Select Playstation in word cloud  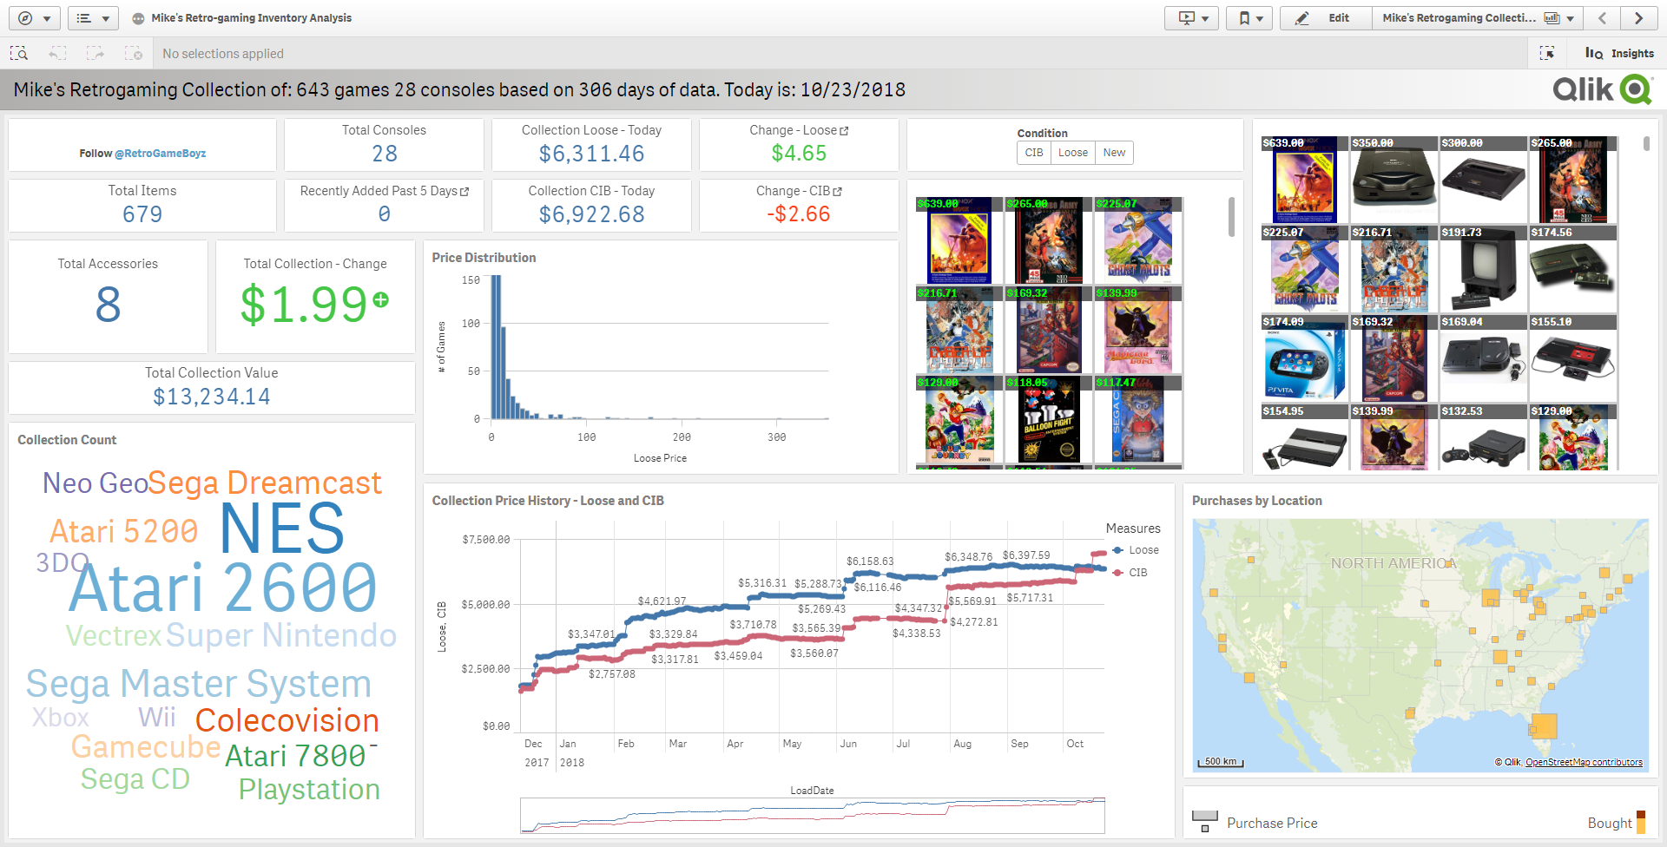pos(309,790)
